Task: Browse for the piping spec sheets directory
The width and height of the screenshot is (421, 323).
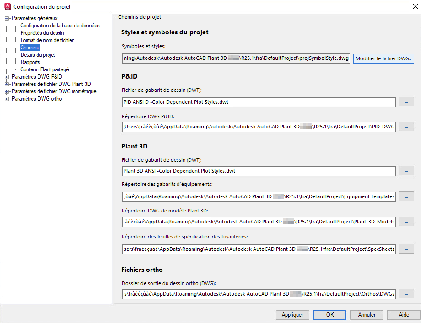Action: point(406,249)
